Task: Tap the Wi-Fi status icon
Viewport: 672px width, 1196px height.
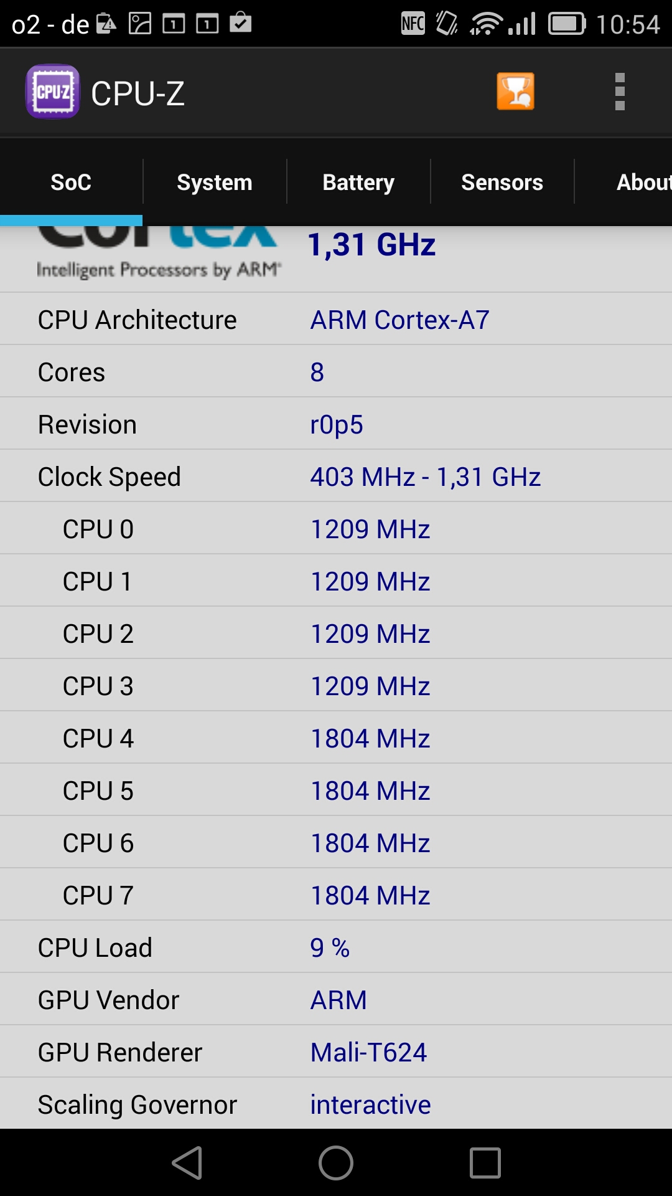Action: point(485,24)
